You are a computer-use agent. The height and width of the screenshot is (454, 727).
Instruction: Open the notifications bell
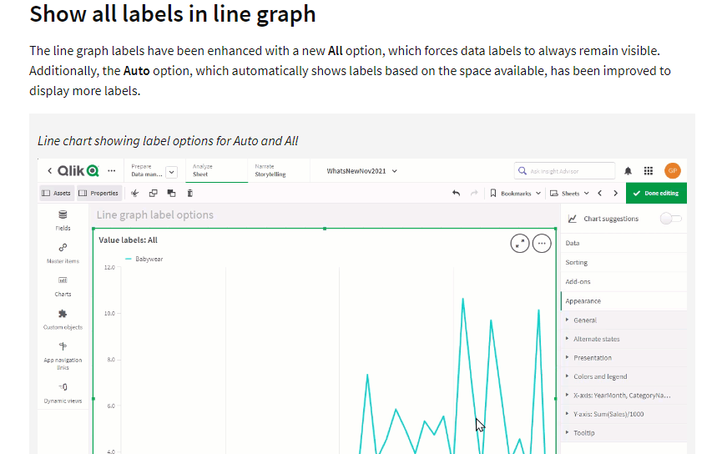tap(628, 171)
